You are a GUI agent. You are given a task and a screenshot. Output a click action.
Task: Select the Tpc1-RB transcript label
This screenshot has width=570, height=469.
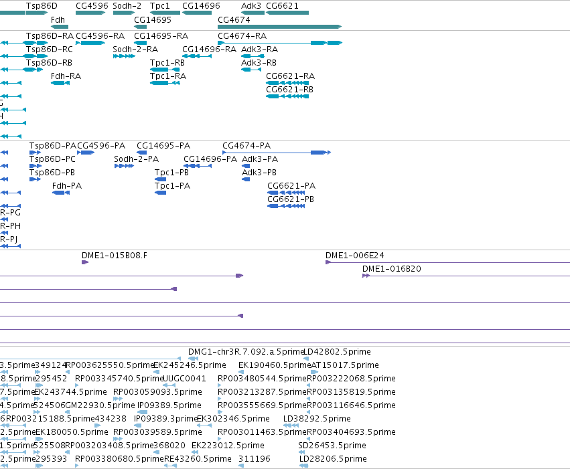[x=167, y=62]
